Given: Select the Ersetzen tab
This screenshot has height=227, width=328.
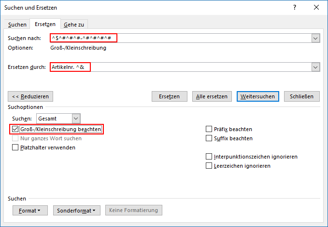Looking at the screenshot, I should (x=45, y=24).
